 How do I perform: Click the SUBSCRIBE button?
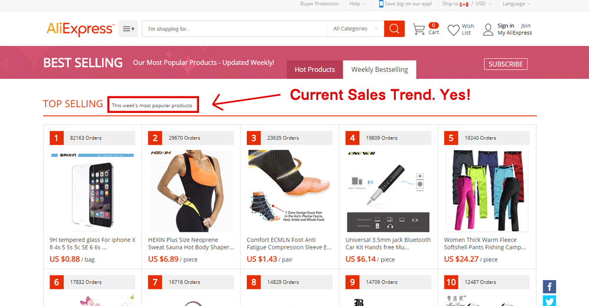(505, 64)
